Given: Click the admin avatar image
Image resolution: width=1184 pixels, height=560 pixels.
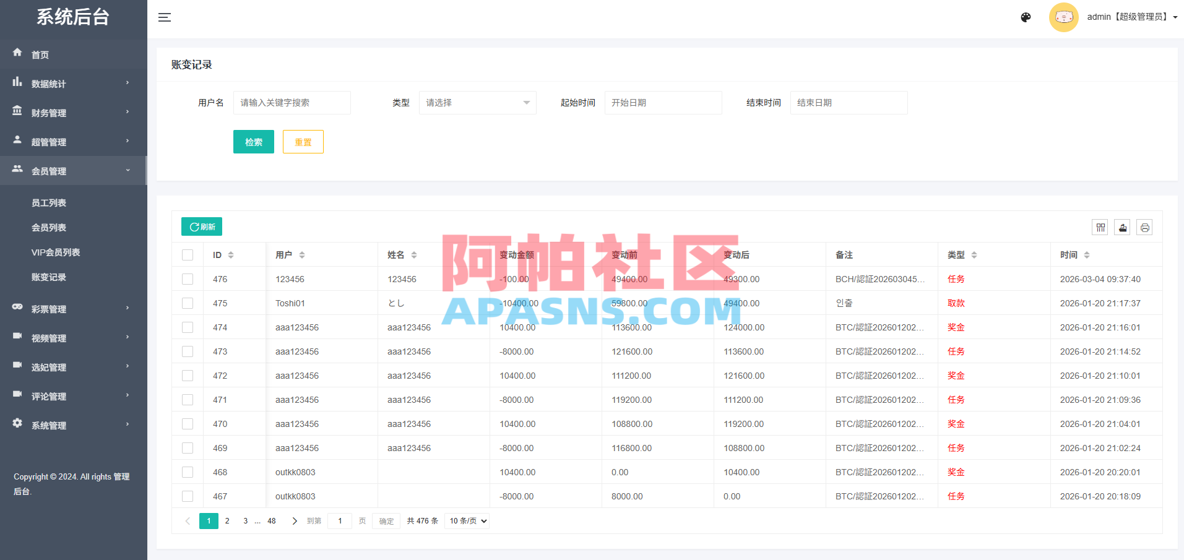Looking at the screenshot, I should tap(1064, 17).
